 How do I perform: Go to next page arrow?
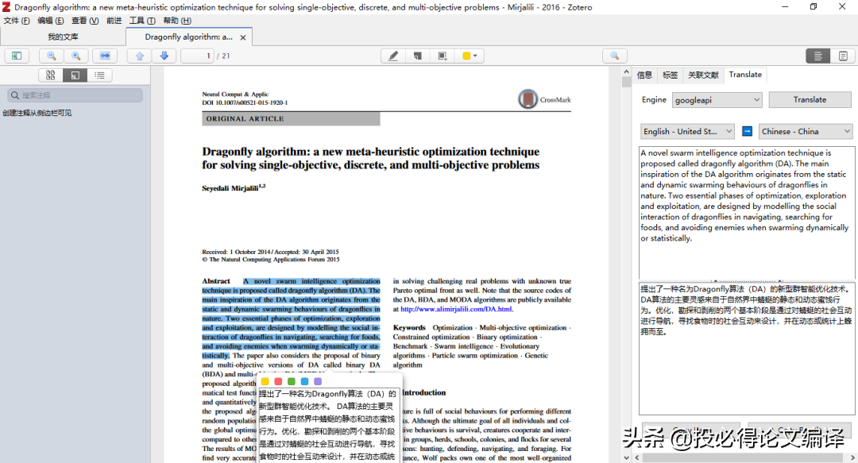[x=164, y=56]
